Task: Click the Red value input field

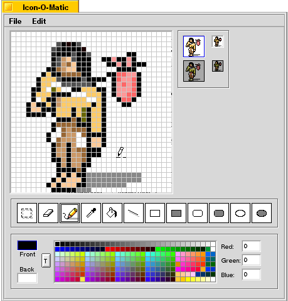Action: (x=251, y=246)
